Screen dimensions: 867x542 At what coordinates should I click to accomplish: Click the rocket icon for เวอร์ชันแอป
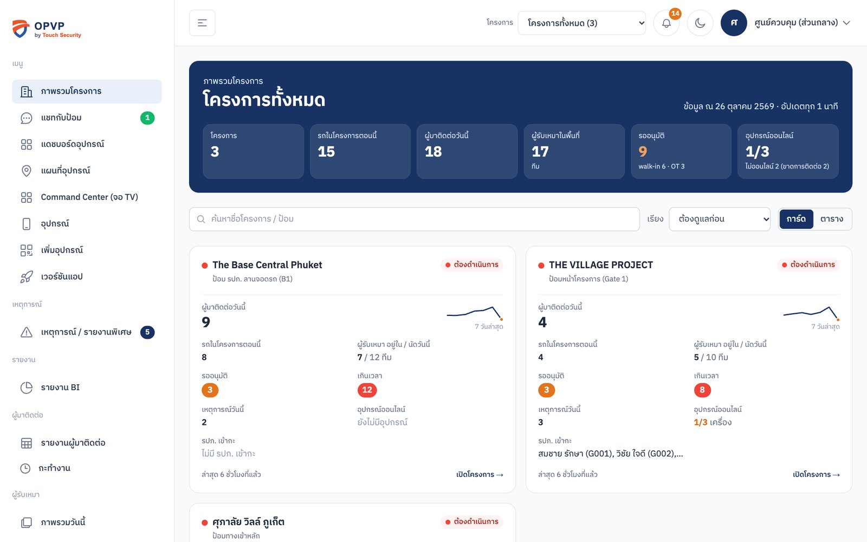click(27, 277)
